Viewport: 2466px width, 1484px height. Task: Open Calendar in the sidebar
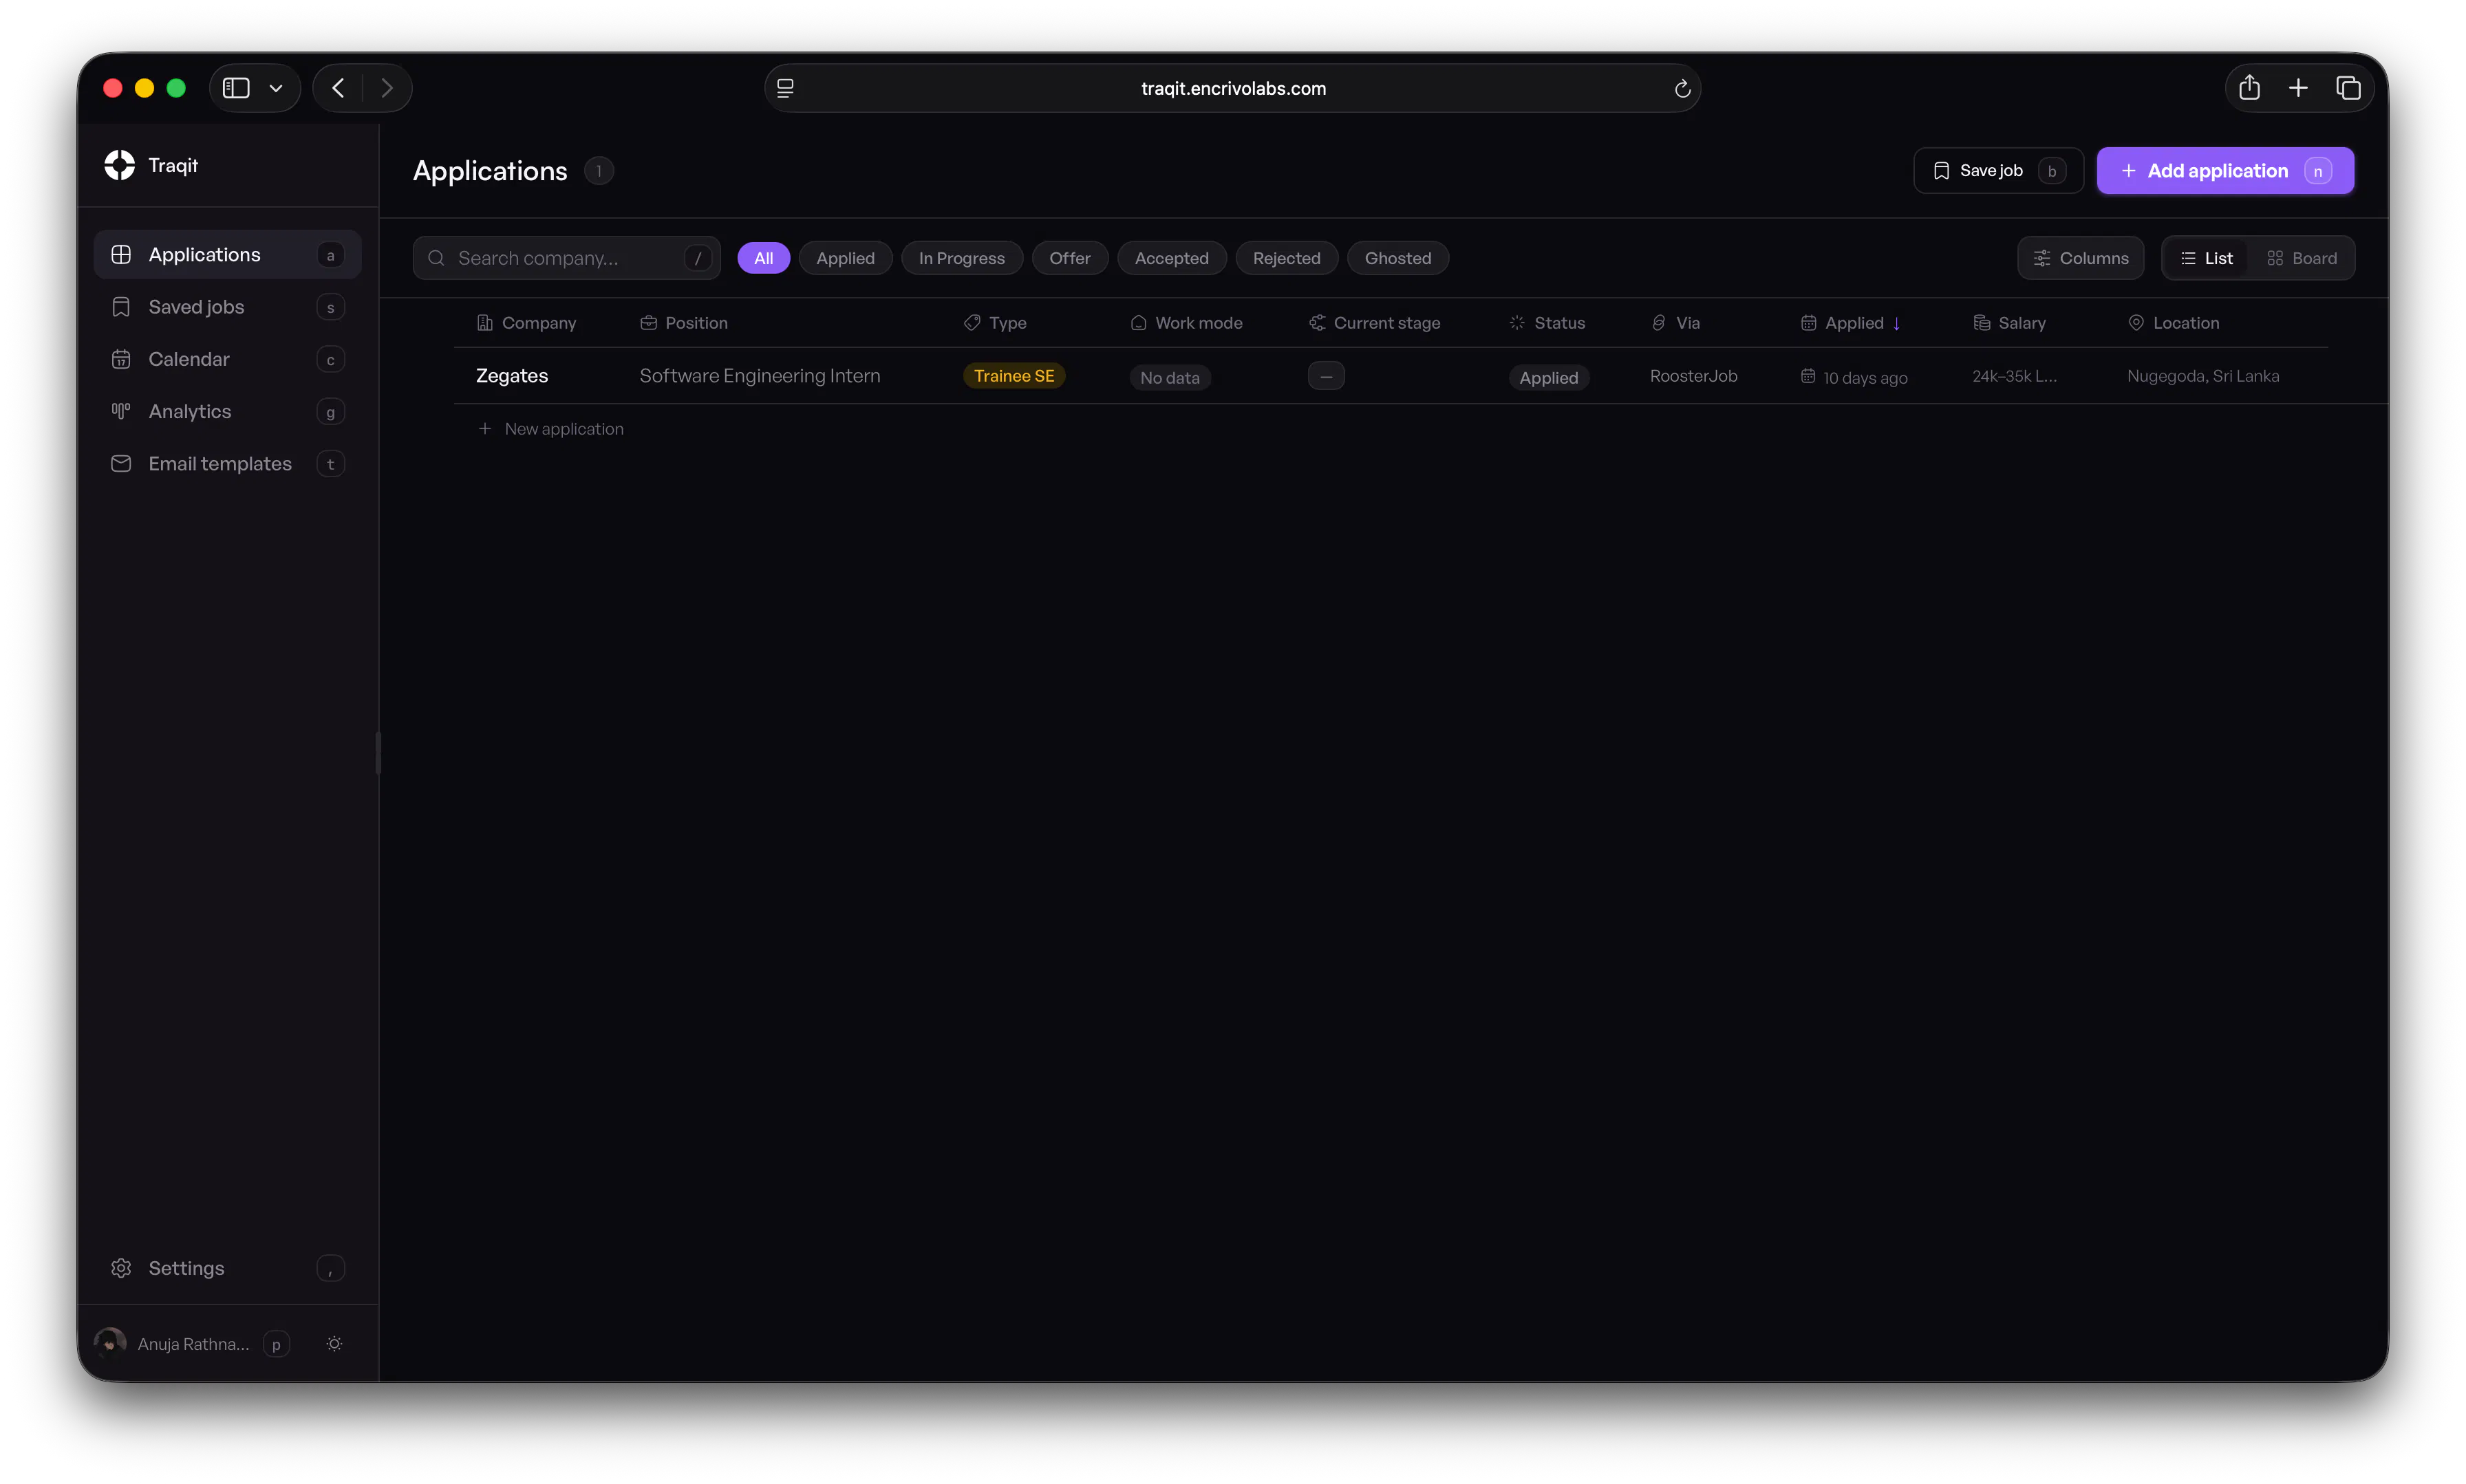(x=227, y=359)
